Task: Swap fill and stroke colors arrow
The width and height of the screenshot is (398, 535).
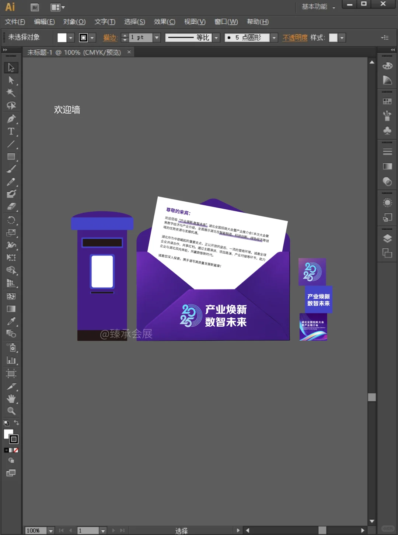Action: click(16, 423)
